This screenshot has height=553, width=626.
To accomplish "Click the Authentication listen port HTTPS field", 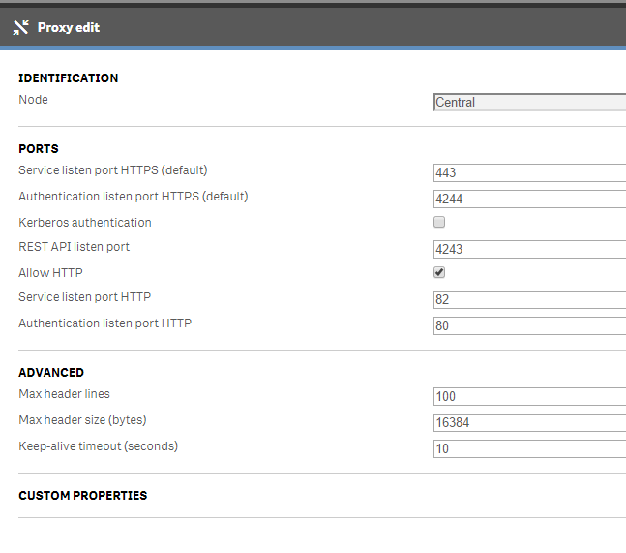I will click(529, 199).
